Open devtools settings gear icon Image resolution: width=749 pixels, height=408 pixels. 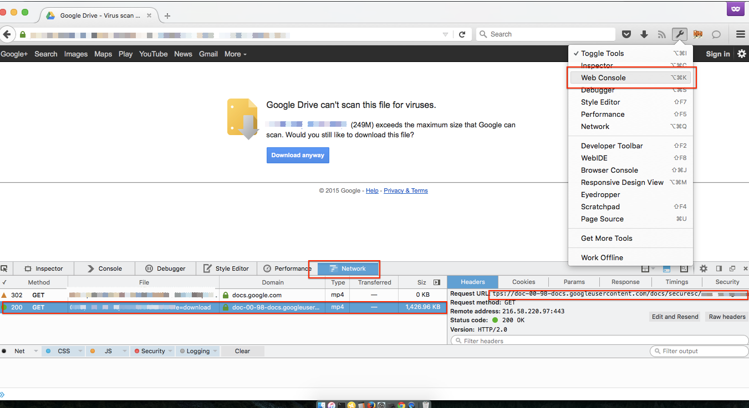point(704,268)
